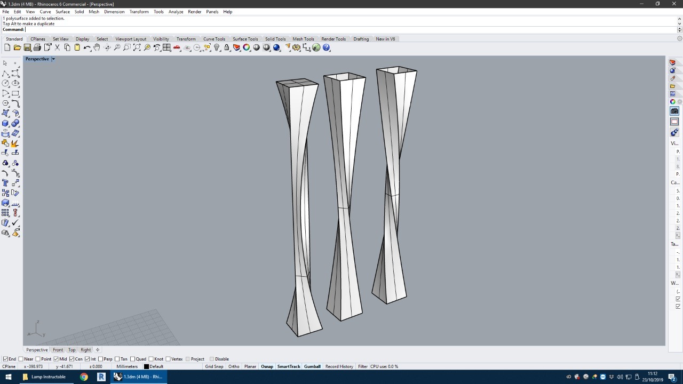This screenshot has height=384, width=683.
Task: Click the red car Named Views icon
Action: click(177, 47)
